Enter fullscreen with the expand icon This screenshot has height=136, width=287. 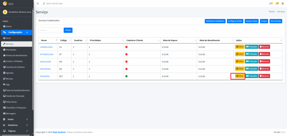pyautogui.click(x=283, y=4)
